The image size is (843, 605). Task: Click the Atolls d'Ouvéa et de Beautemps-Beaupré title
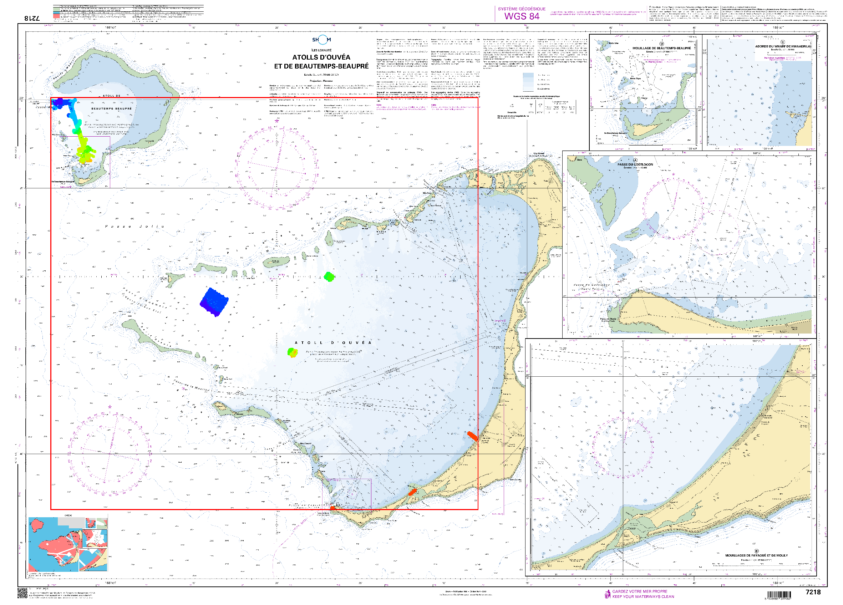point(321,62)
